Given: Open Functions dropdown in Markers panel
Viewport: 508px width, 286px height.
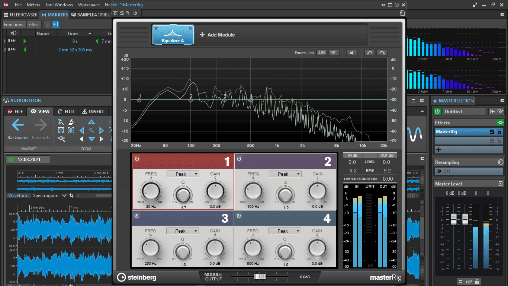Looking at the screenshot, I should pos(13,25).
